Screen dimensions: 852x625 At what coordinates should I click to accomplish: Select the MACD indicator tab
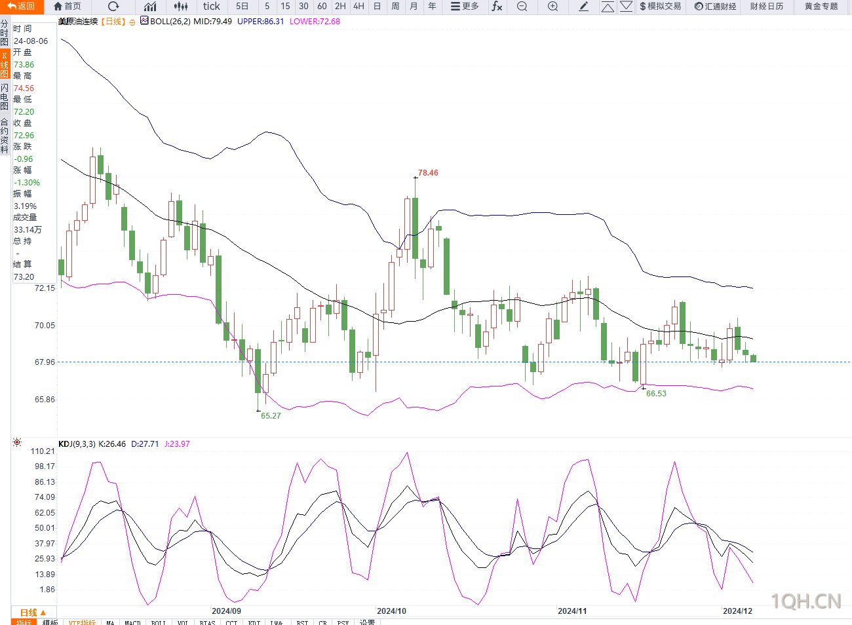coord(133,622)
